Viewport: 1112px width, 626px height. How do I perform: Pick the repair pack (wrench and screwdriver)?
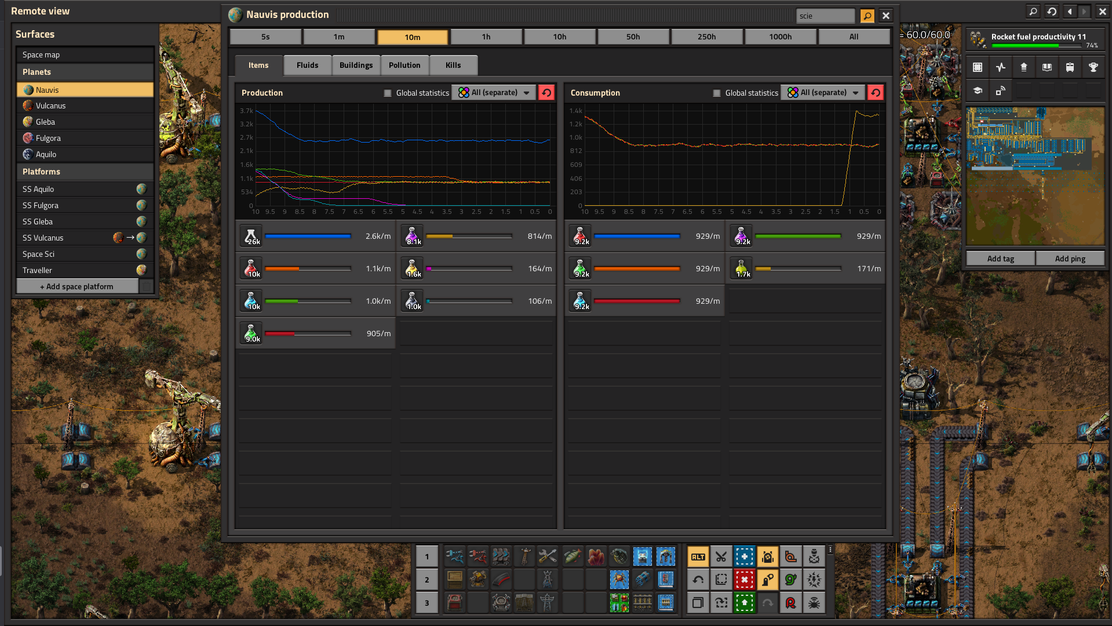pos(548,557)
